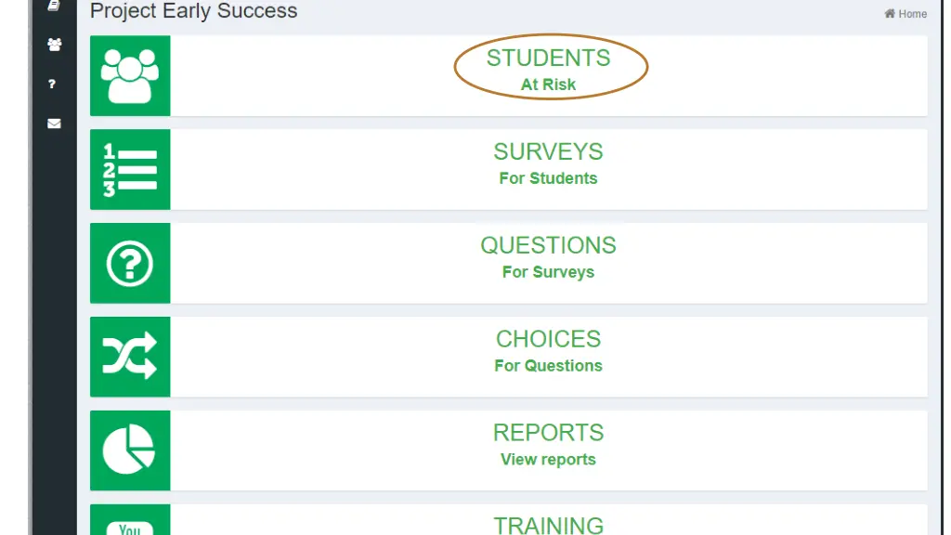The image size is (951, 535).
Task: Open the Questions circle question icon
Action: [x=130, y=263]
